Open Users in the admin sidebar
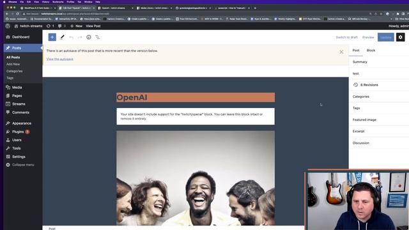The width and height of the screenshot is (409, 230). (17, 140)
